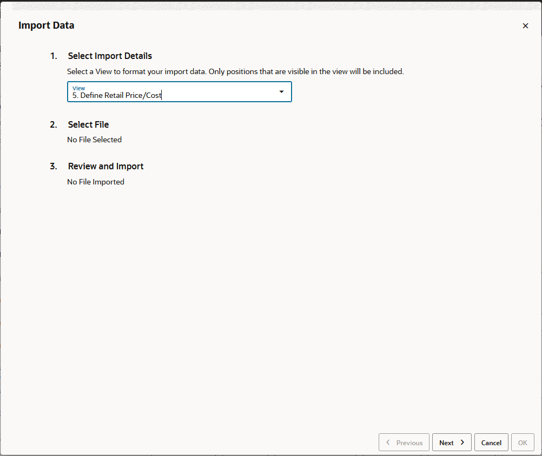The width and height of the screenshot is (542, 456).
Task: Click the No File Selected text
Action: [94, 140]
